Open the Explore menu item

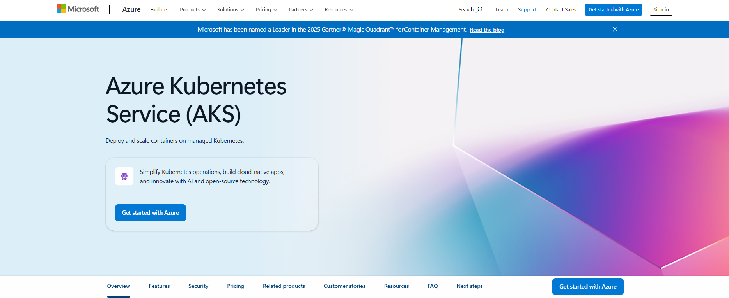point(158,10)
